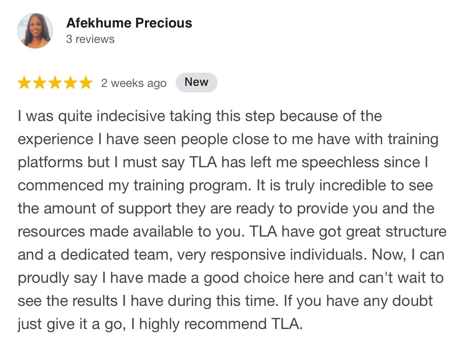View the '3 reviews' count link
The height and width of the screenshot is (351, 471).
point(90,39)
